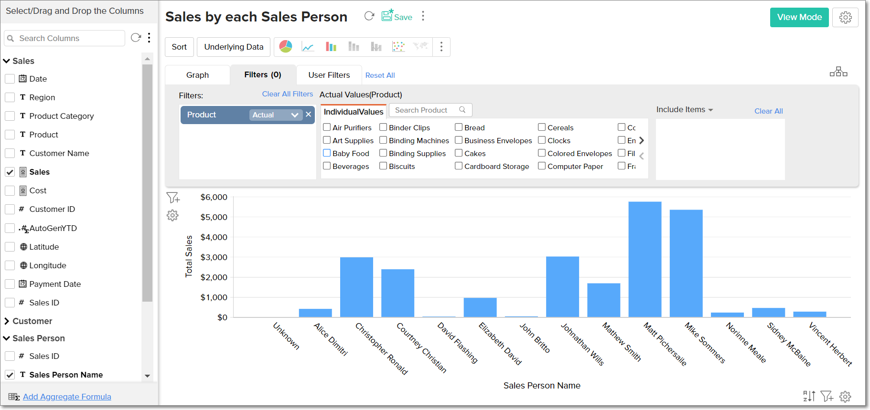Screen dimensions: 870x410
Task: Click the hierarchy diagram icon
Action: pos(838,72)
